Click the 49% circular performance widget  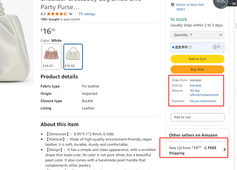coord(221,2)
